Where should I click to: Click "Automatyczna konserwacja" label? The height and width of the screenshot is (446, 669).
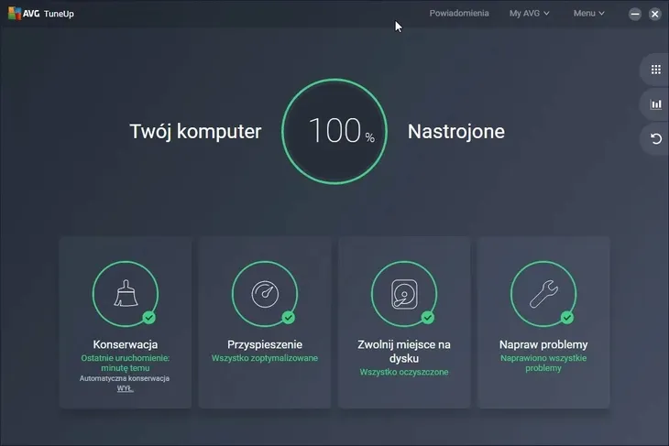pyautogui.click(x=125, y=378)
